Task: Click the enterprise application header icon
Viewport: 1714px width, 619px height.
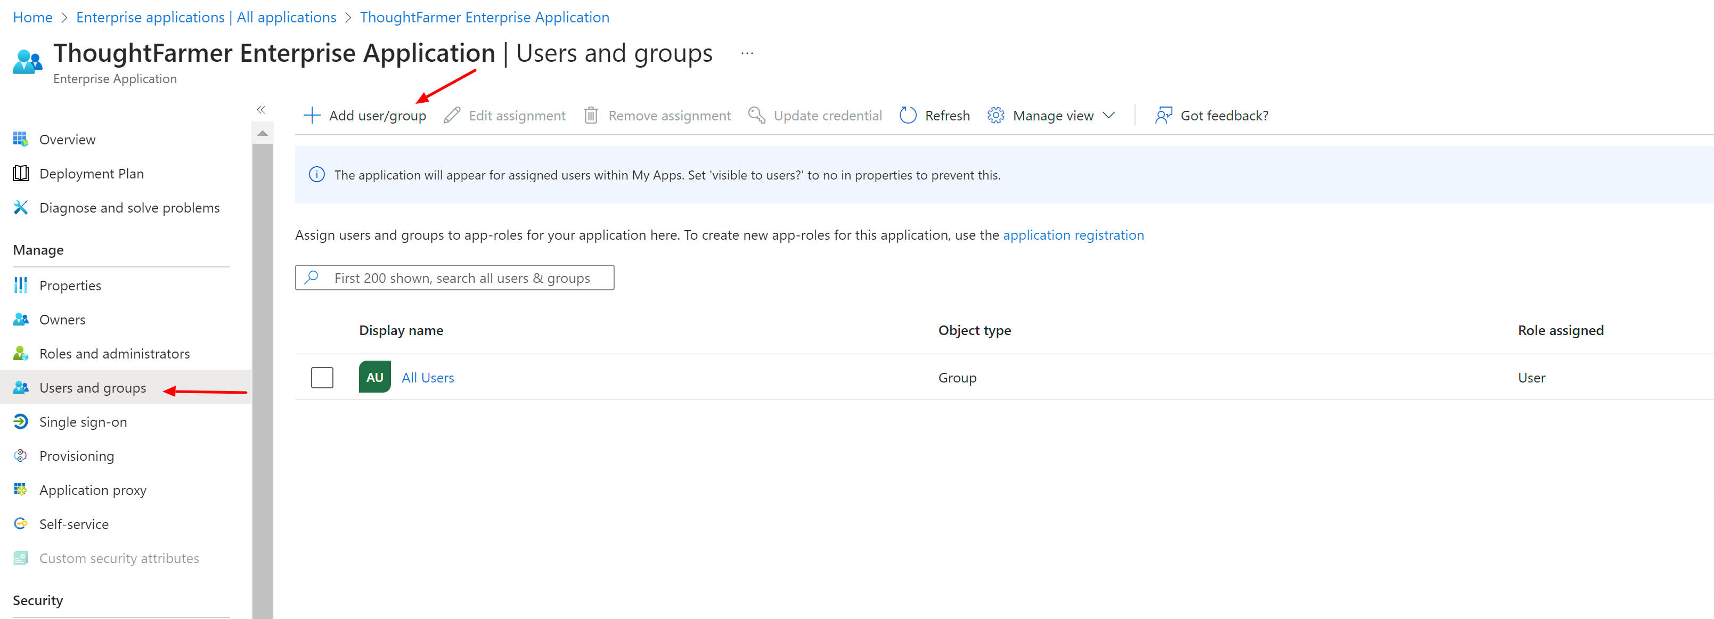Action: 27,62
